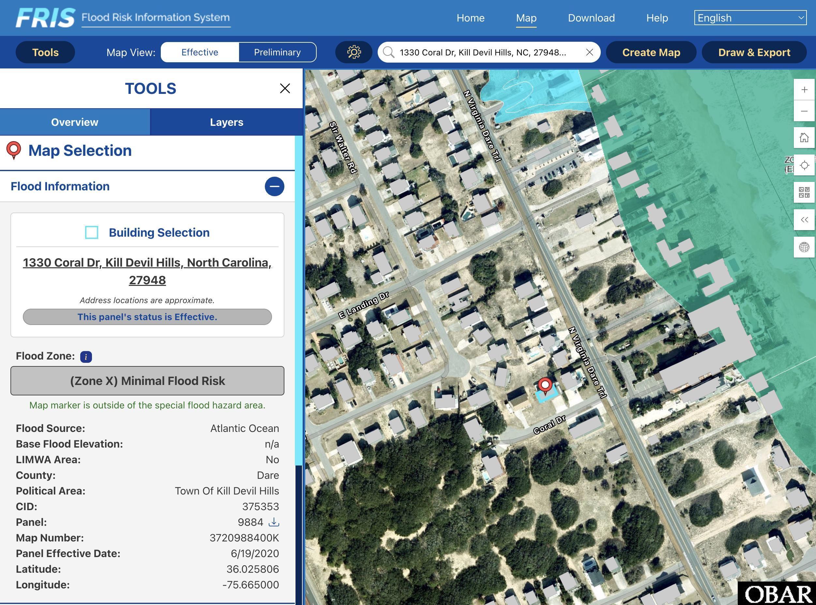The height and width of the screenshot is (605, 816).
Task: Select the Longitude value -75.665000
Action: click(250, 585)
